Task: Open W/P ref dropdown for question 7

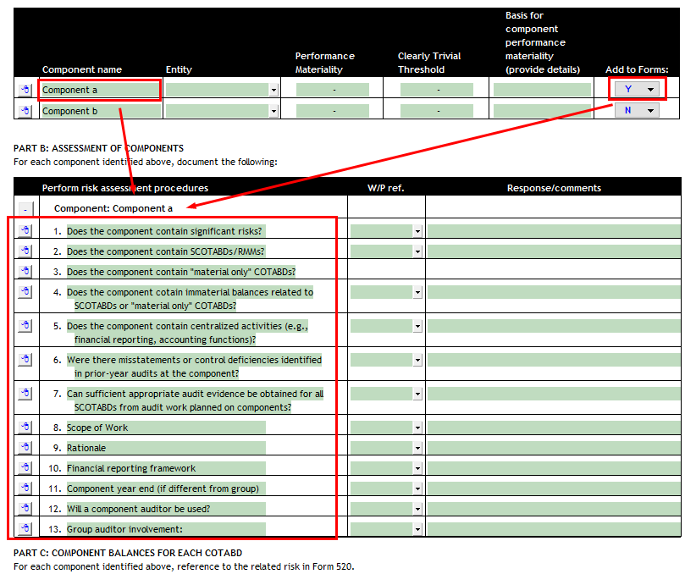Action: [417, 394]
